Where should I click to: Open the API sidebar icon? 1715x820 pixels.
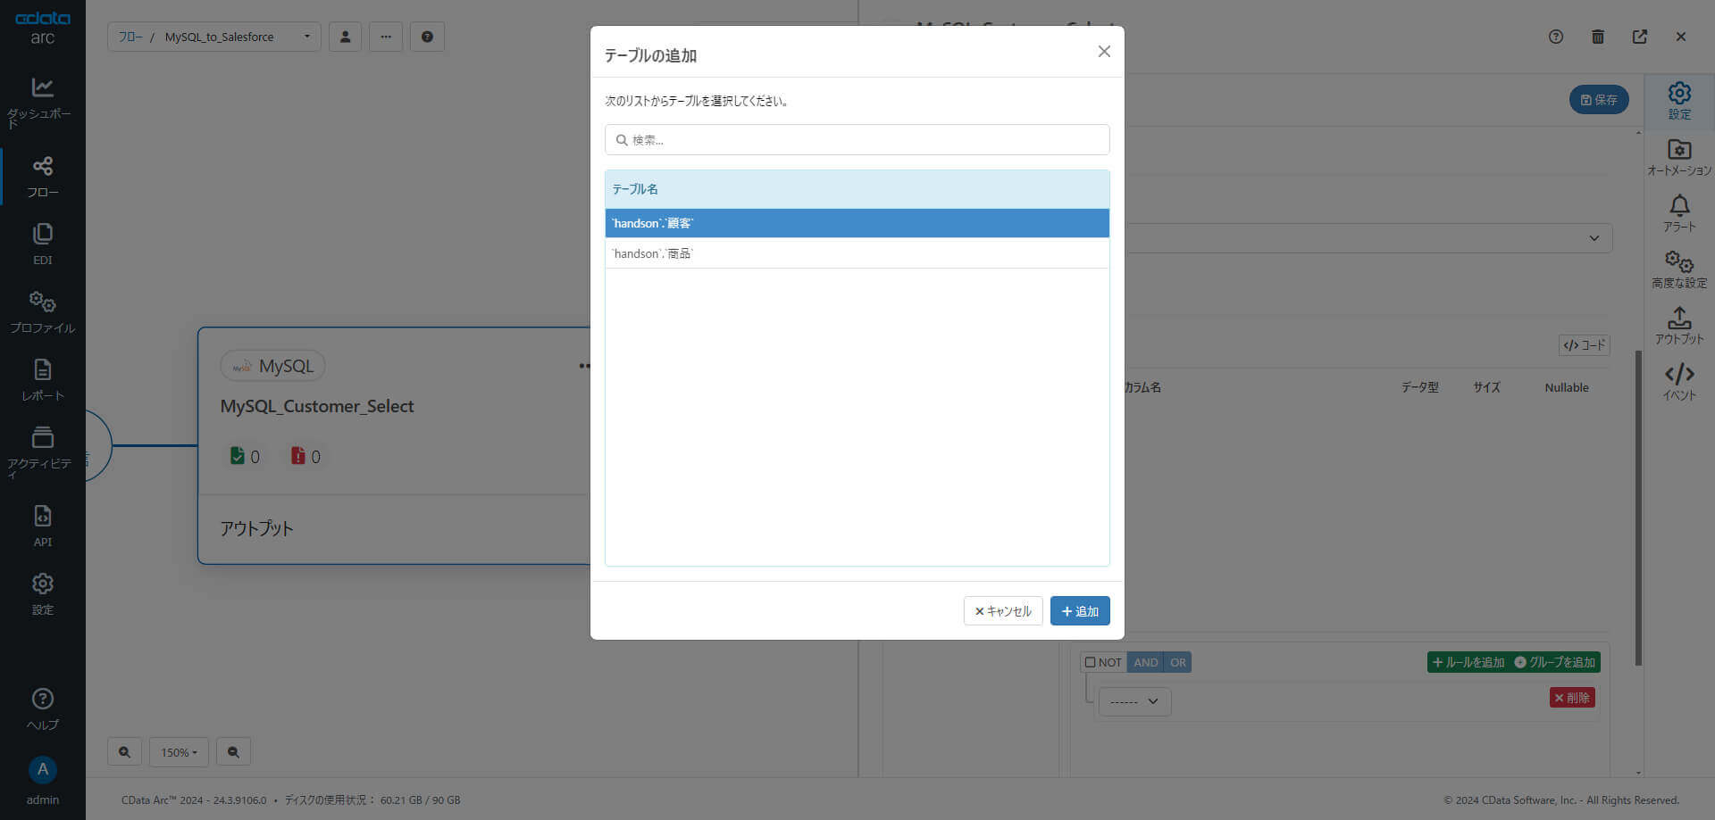point(42,517)
